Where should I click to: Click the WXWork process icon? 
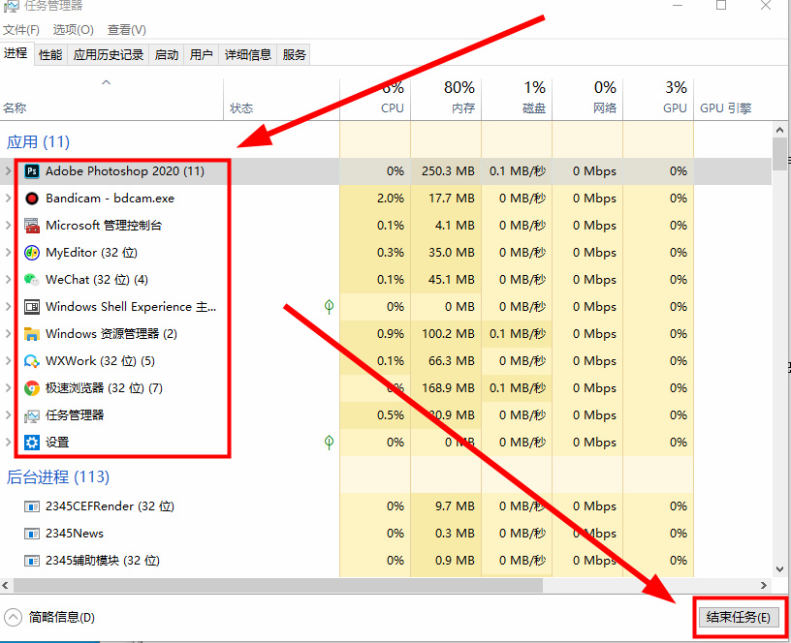[32, 361]
